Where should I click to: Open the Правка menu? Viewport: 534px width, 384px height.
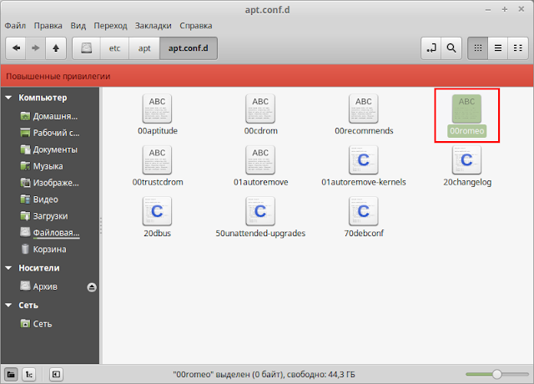pyautogui.click(x=48, y=26)
